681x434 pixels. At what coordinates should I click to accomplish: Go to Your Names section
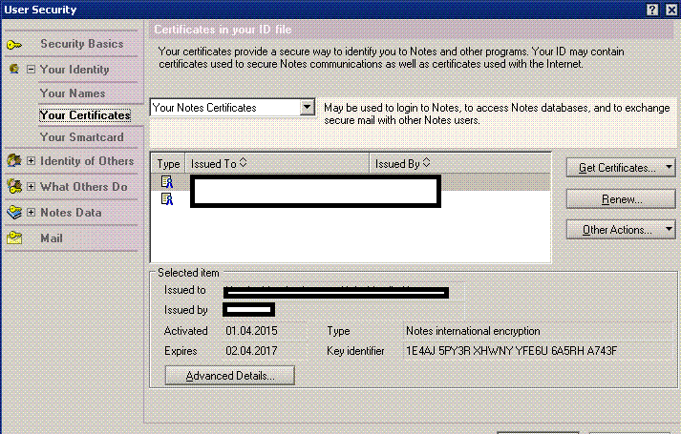pyautogui.click(x=73, y=93)
